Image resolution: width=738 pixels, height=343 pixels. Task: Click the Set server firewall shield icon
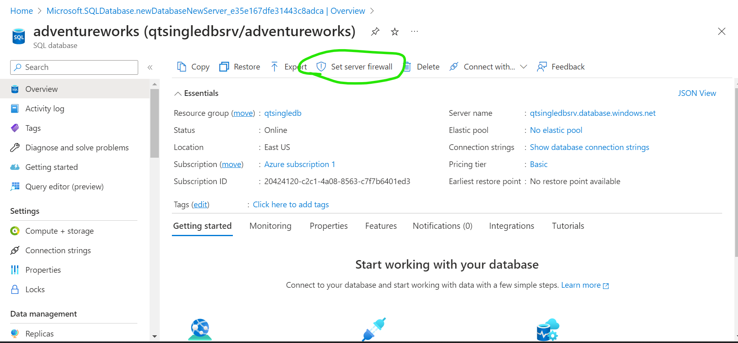click(321, 67)
